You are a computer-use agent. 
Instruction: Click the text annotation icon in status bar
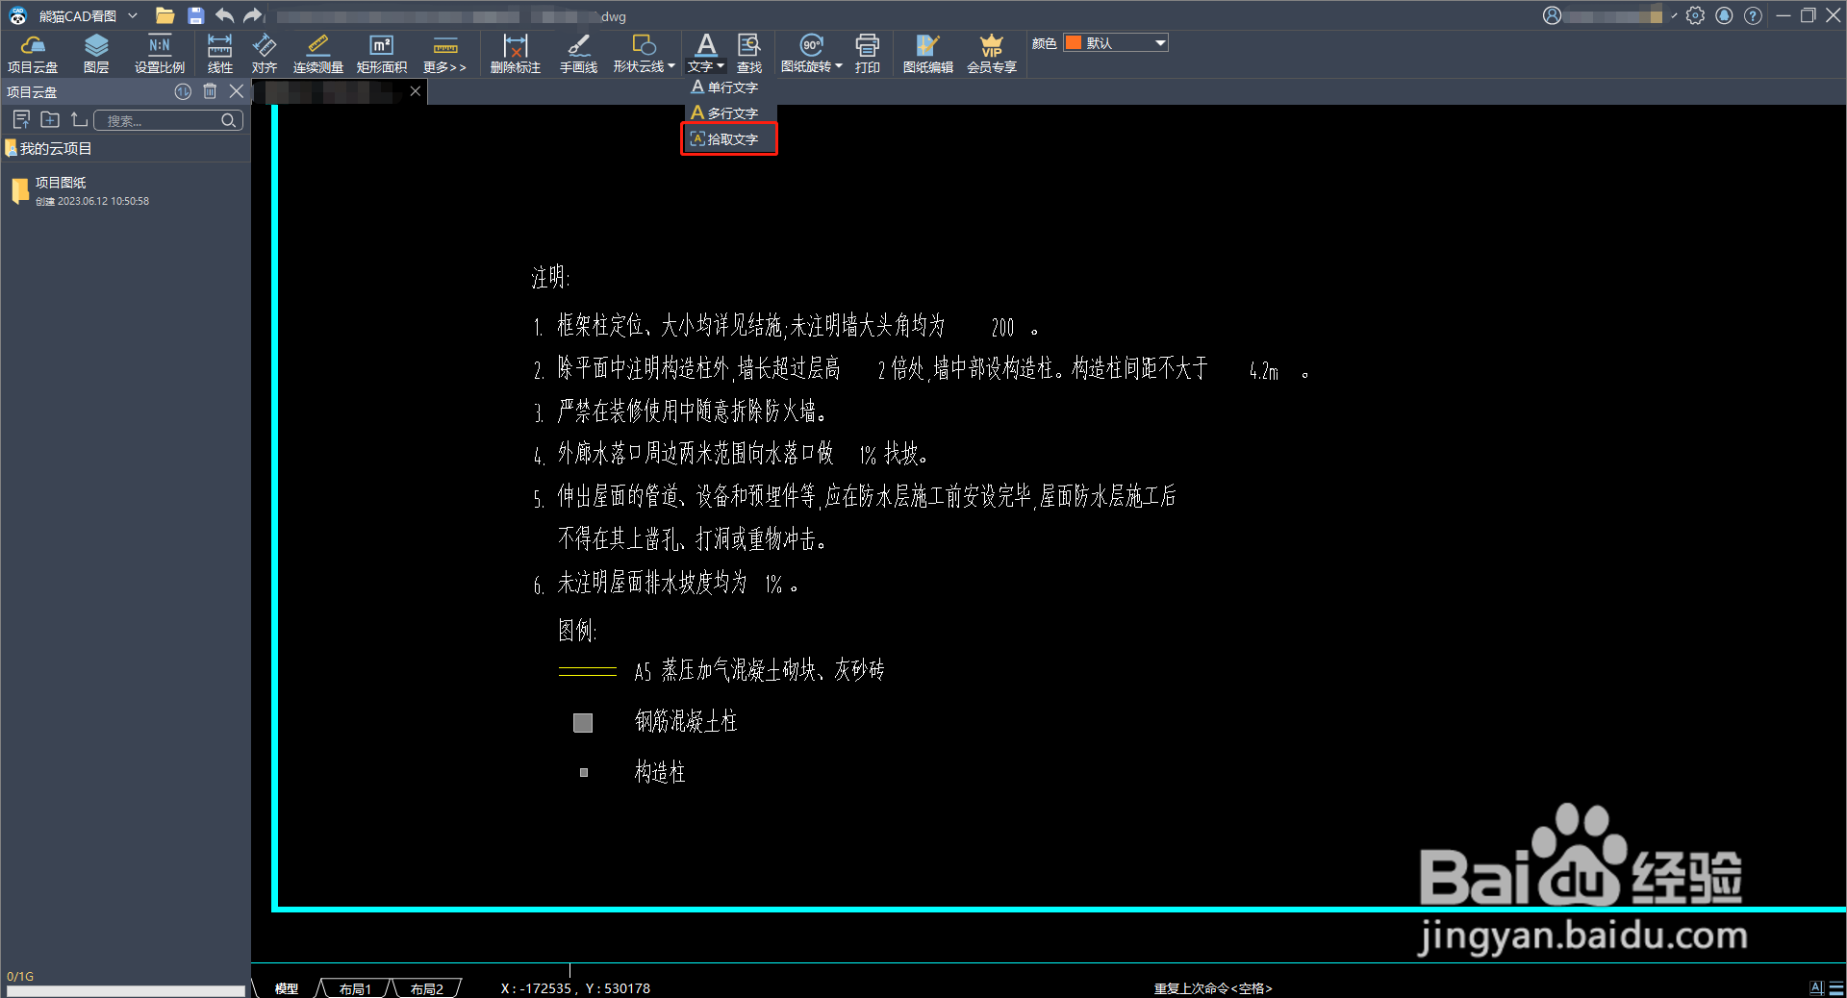(x=1816, y=988)
